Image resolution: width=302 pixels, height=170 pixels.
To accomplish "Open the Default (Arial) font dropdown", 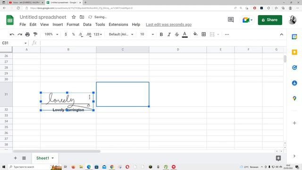I will (121, 34).
